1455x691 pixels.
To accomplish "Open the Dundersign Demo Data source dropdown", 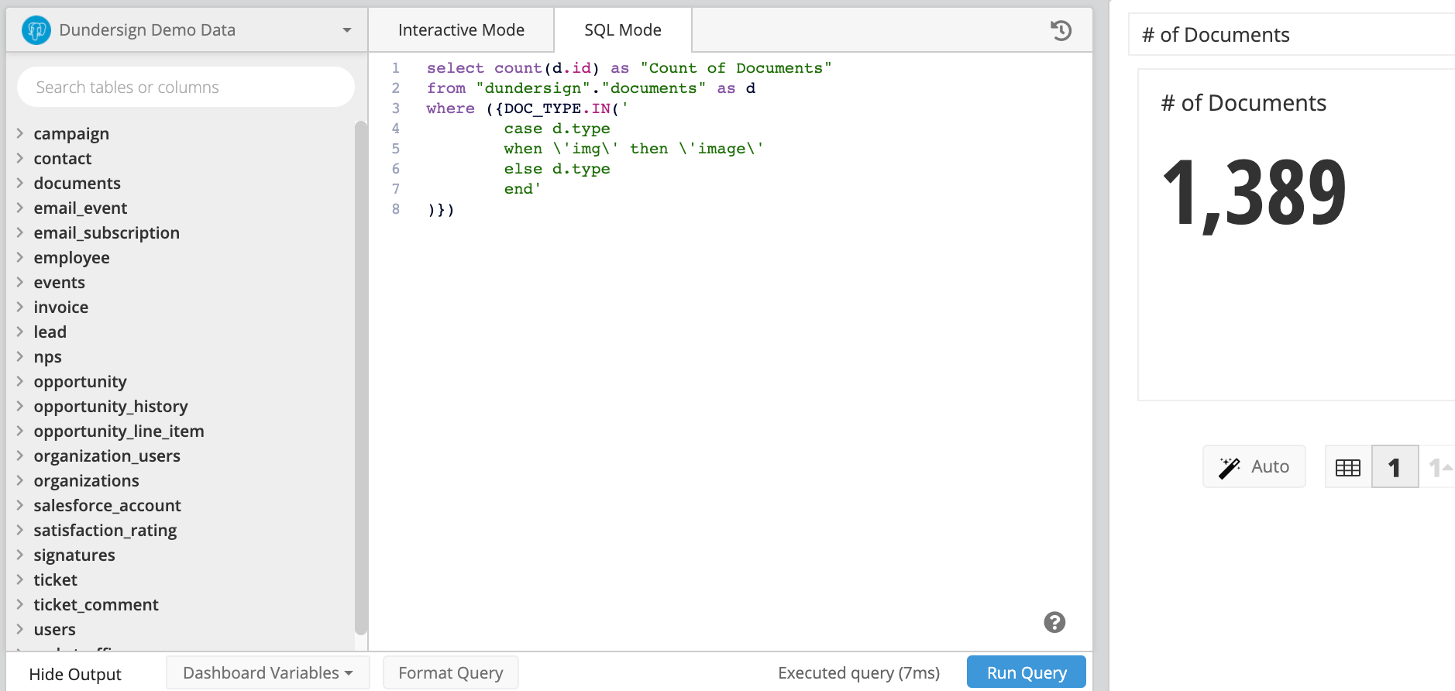I will [187, 30].
